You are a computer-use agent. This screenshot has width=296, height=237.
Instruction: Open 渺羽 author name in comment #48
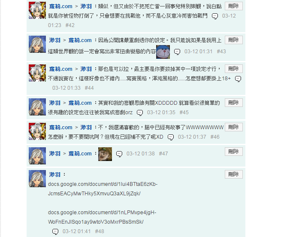(55, 174)
